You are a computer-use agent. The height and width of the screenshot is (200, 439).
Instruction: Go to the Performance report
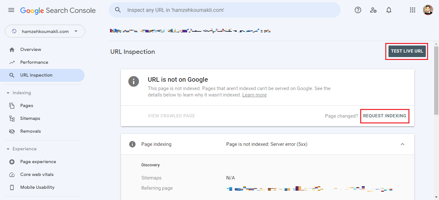(x=34, y=62)
